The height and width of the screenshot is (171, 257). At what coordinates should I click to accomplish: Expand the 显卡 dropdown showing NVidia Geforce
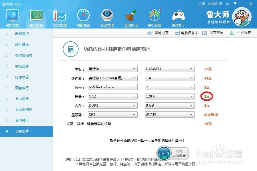coord(113,87)
